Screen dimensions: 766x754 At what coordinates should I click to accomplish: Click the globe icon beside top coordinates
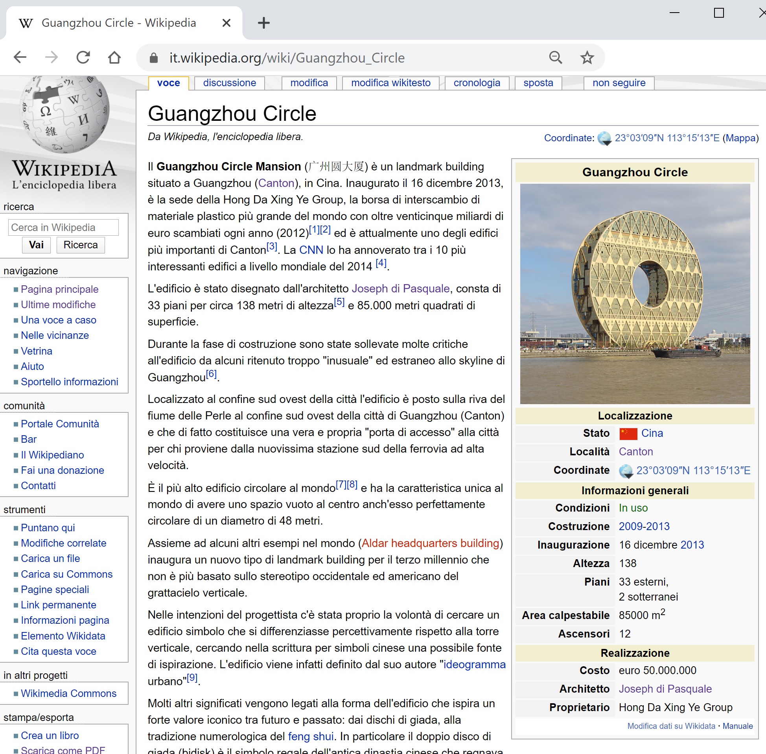click(x=604, y=138)
